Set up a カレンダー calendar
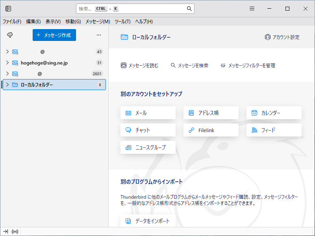The height and width of the screenshot is (236, 315). tap(274, 113)
